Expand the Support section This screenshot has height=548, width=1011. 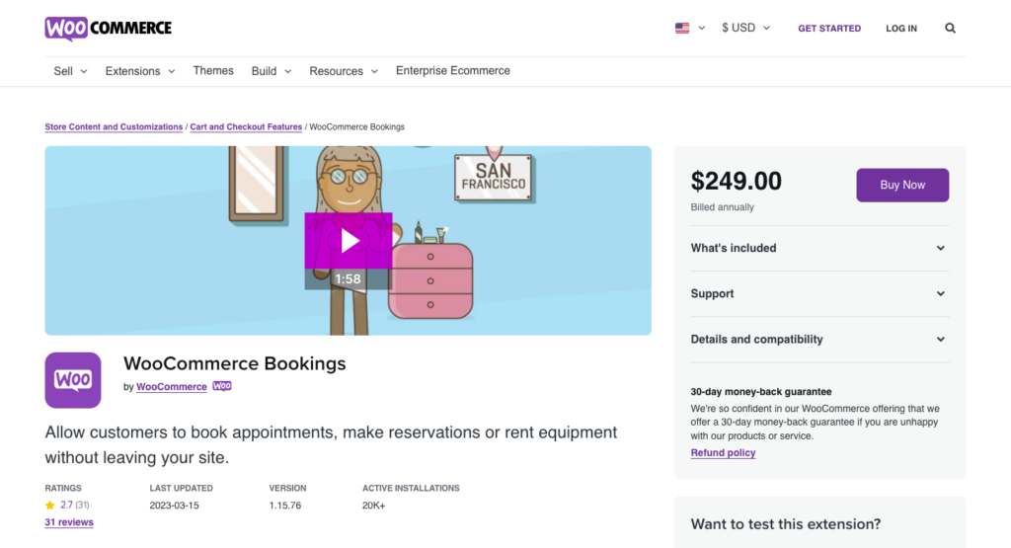point(819,294)
